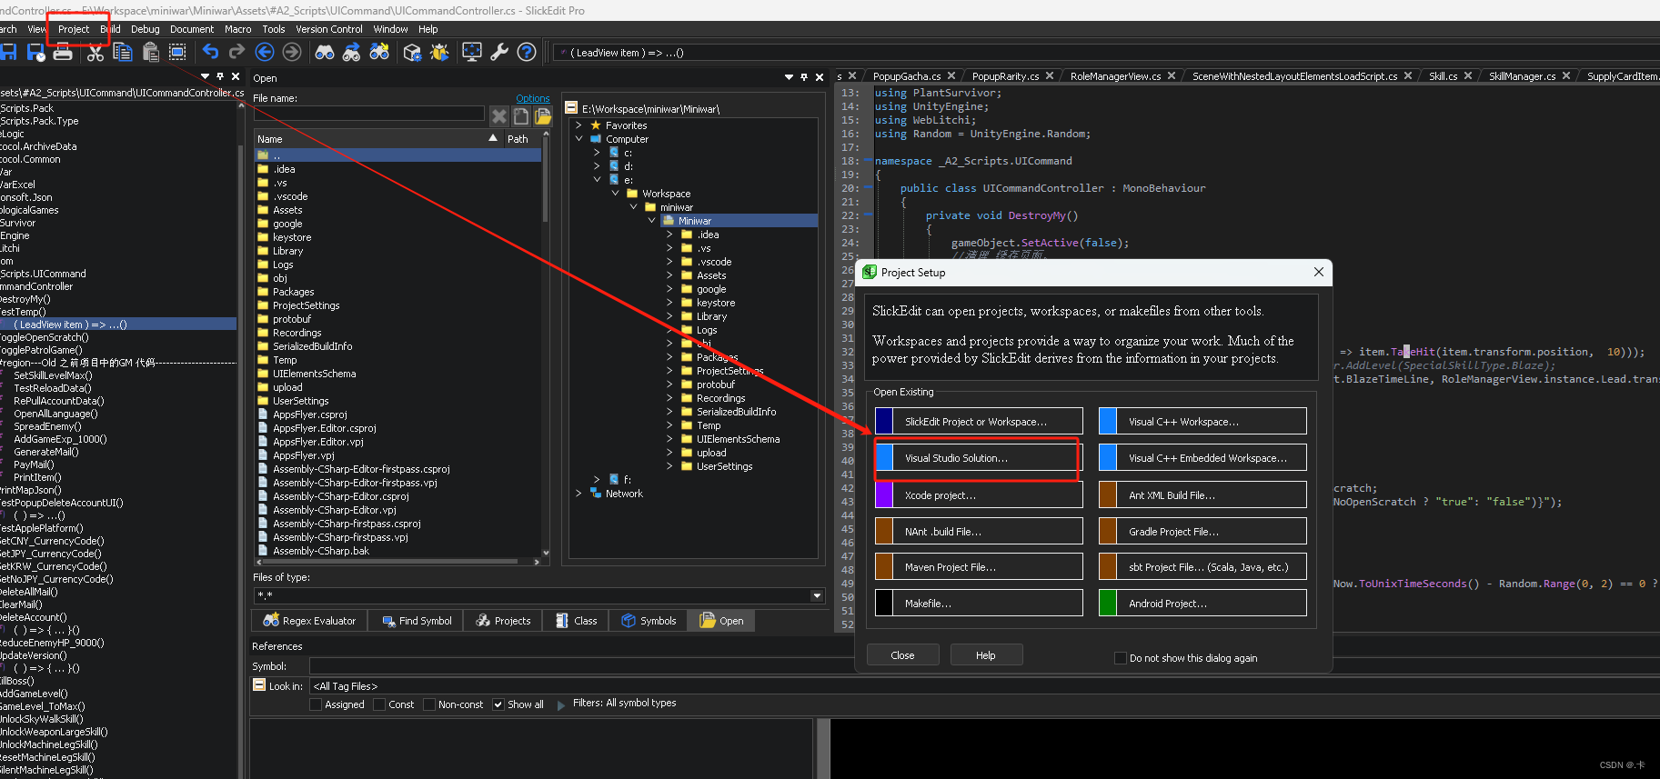Click the Debug bug icon
This screenshot has height=779, width=1660.
(x=439, y=52)
